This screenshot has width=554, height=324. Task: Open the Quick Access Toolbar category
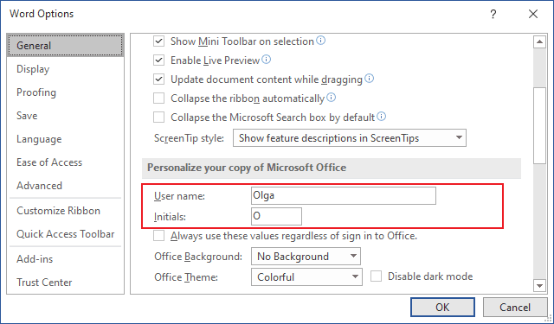tap(66, 234)
